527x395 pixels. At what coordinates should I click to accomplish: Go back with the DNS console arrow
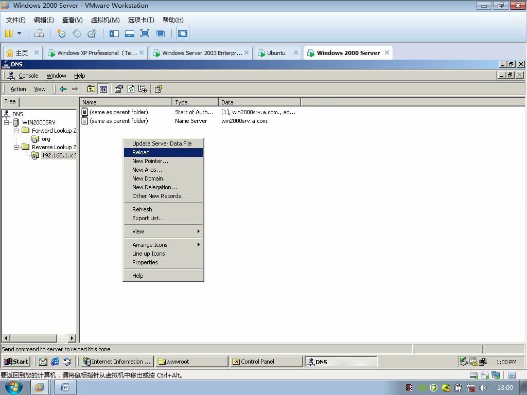[x=63, y=89]
